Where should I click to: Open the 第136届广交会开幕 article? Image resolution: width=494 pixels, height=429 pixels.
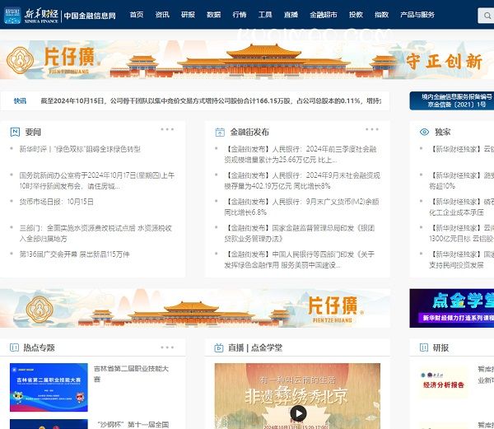[x=74, y=254]
